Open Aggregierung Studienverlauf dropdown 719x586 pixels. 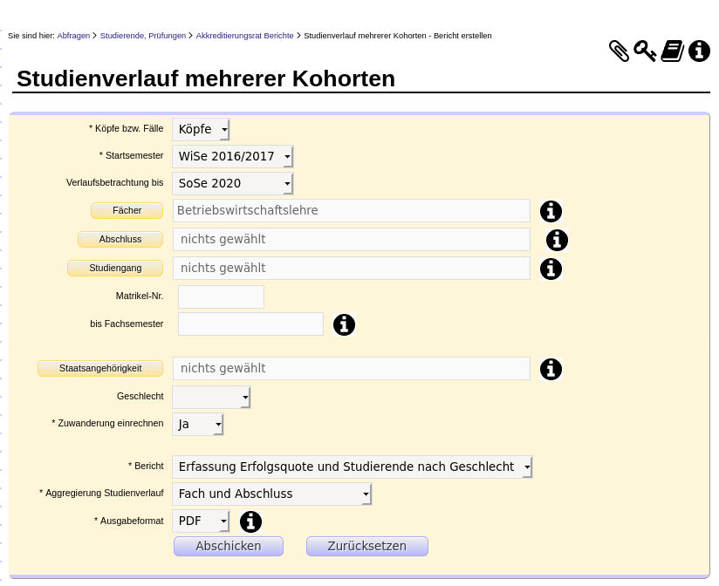click(x=272, y=494)
